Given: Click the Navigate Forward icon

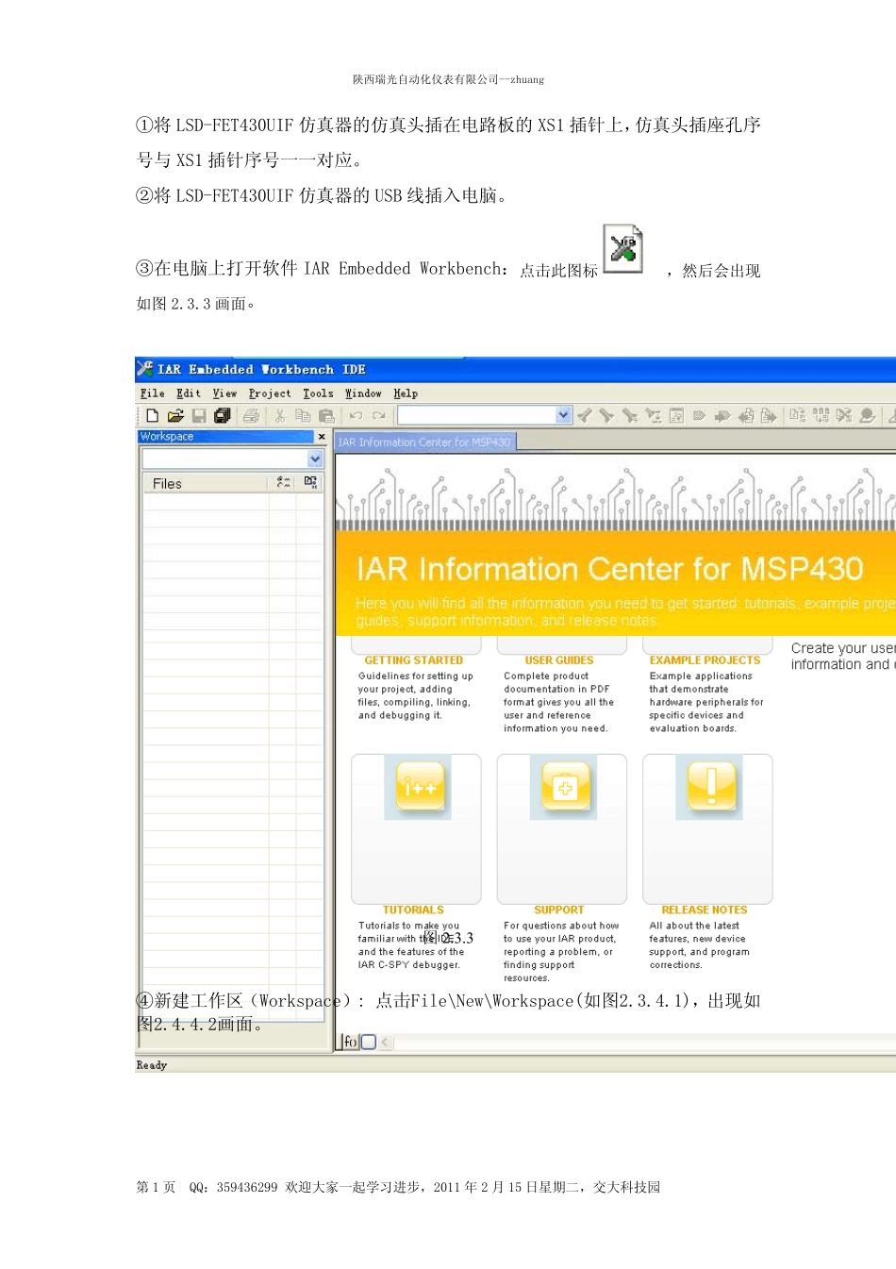Looking at the screenshot, I should 769,416.
